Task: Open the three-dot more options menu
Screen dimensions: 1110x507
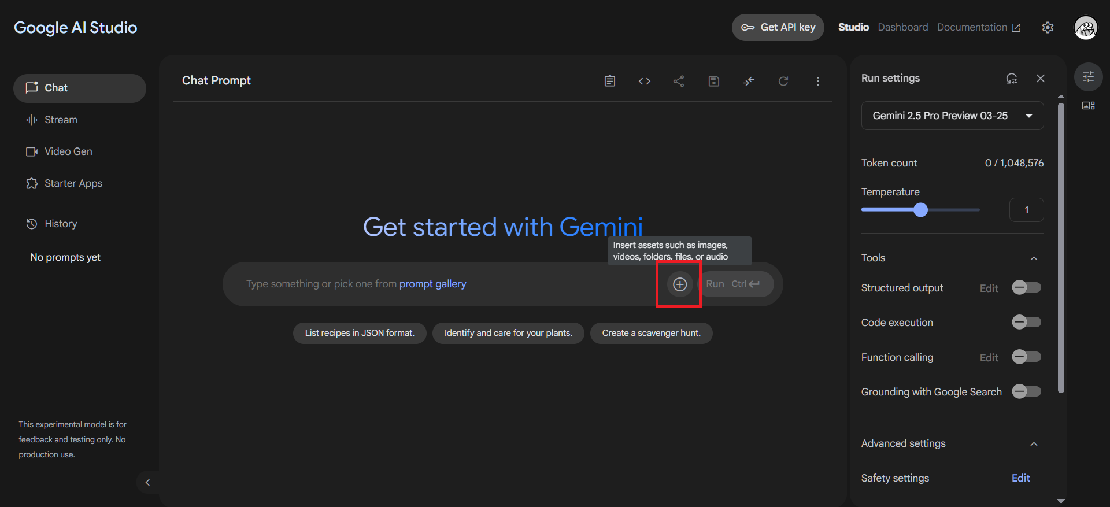Action: click(817, 81)
